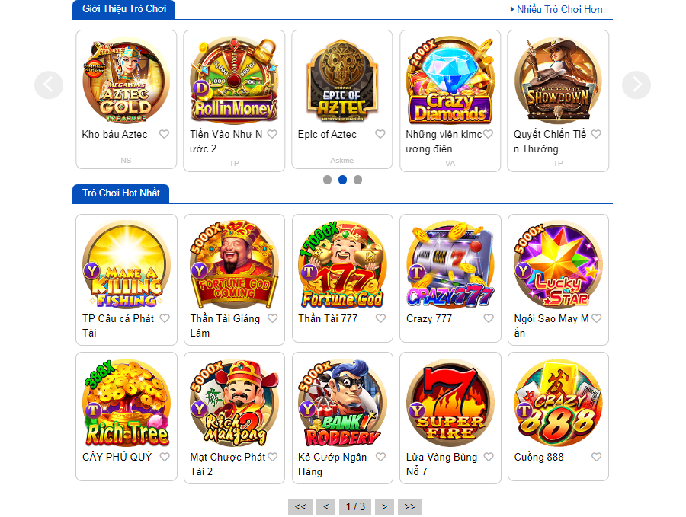
Task: Switch to Trò Chơi Hot Nhất tab
Action: tap(120, 193)
